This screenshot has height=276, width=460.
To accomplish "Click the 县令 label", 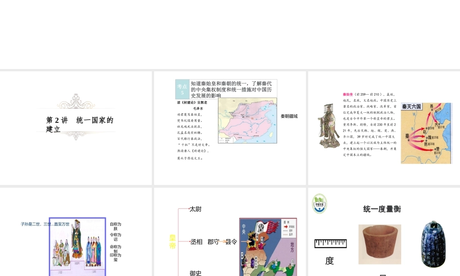I will [231, 241].
